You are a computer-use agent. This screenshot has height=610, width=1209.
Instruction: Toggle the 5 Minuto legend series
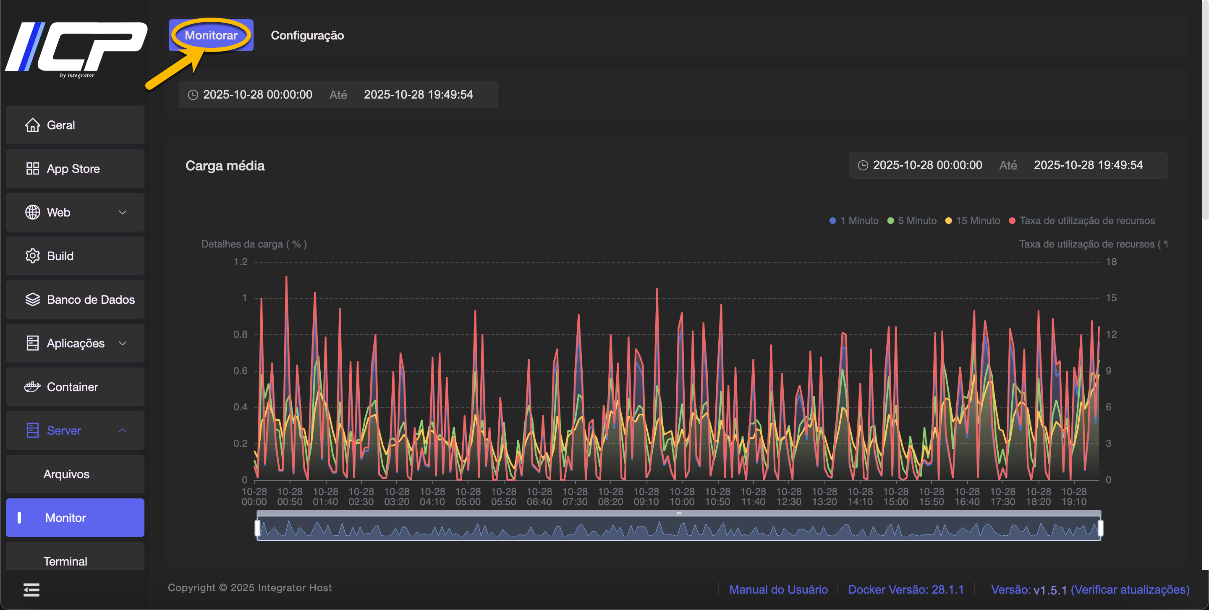(x=911, y=221)
